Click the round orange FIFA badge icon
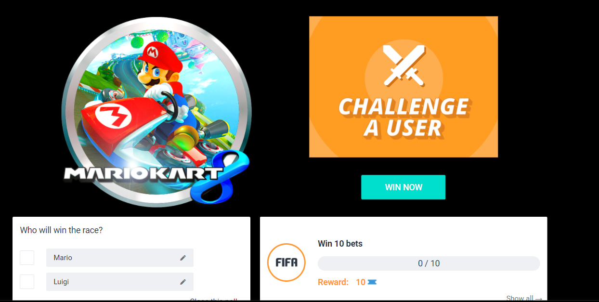This screenshot has width=599, height=302. [x=286, y=263]
